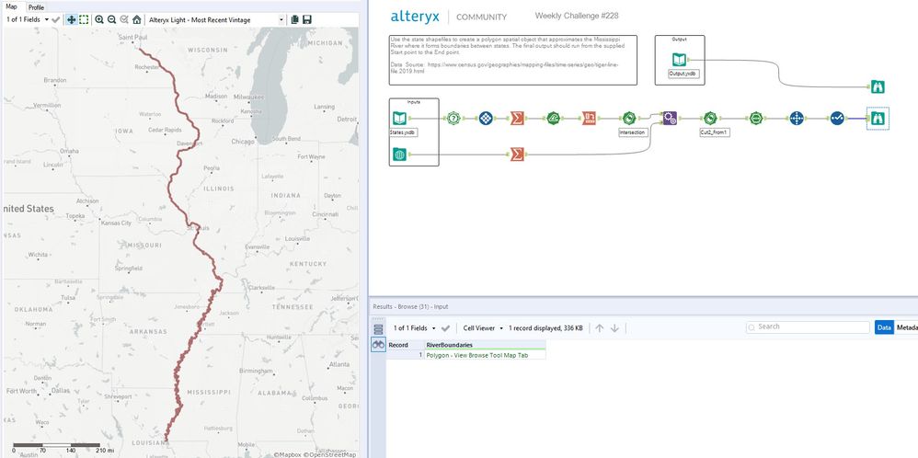
Task: Click the 1 record displayed, 336 KB status text
Action: (x=545, y=328)
